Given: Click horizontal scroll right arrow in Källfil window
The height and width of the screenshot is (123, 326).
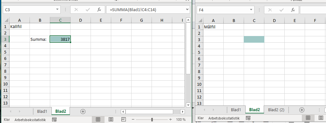Looking at the screenshot, I should click(183, 112).
